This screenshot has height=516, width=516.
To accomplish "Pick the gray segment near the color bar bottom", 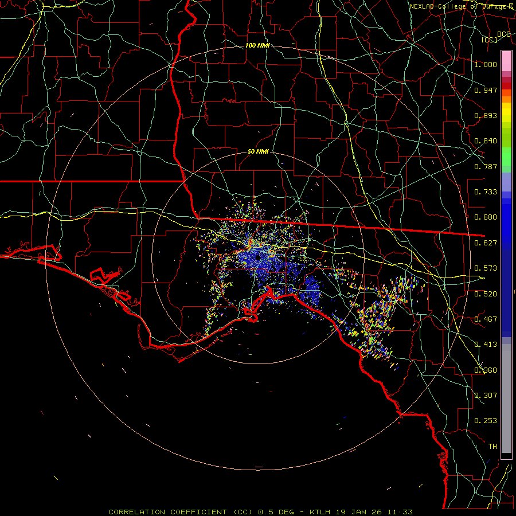I will pos(506,398).
